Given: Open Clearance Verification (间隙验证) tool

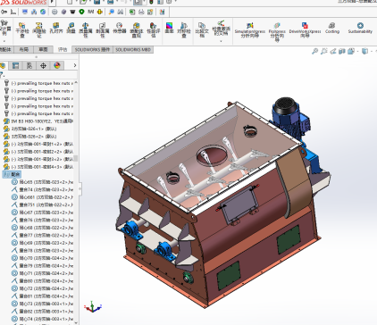Looking at the screenshot, I should 39,29.
